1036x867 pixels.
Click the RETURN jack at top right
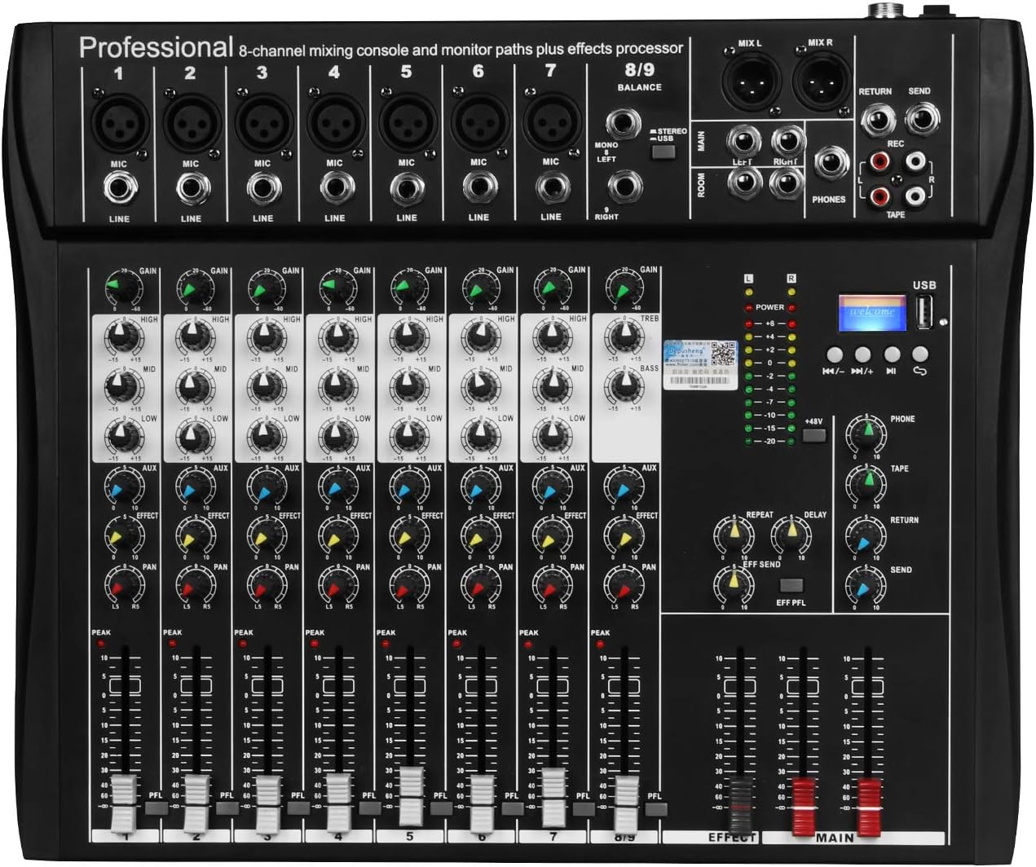click(876, 121)
